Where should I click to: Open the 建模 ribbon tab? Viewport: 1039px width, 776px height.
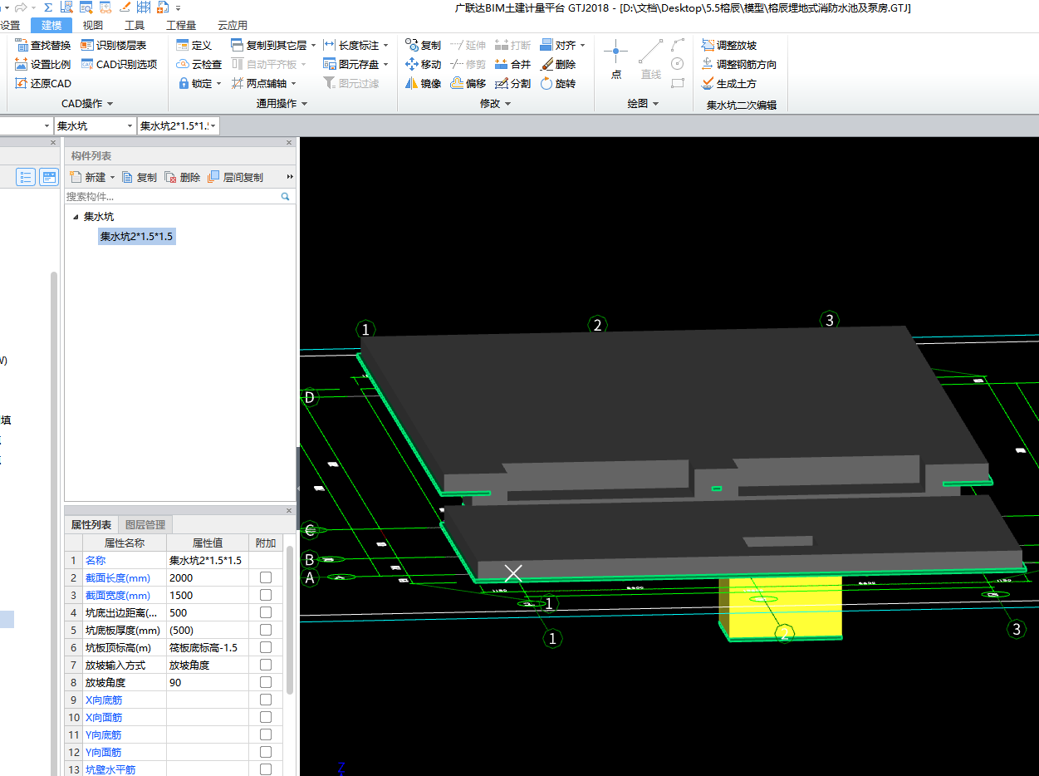point(51,26)
